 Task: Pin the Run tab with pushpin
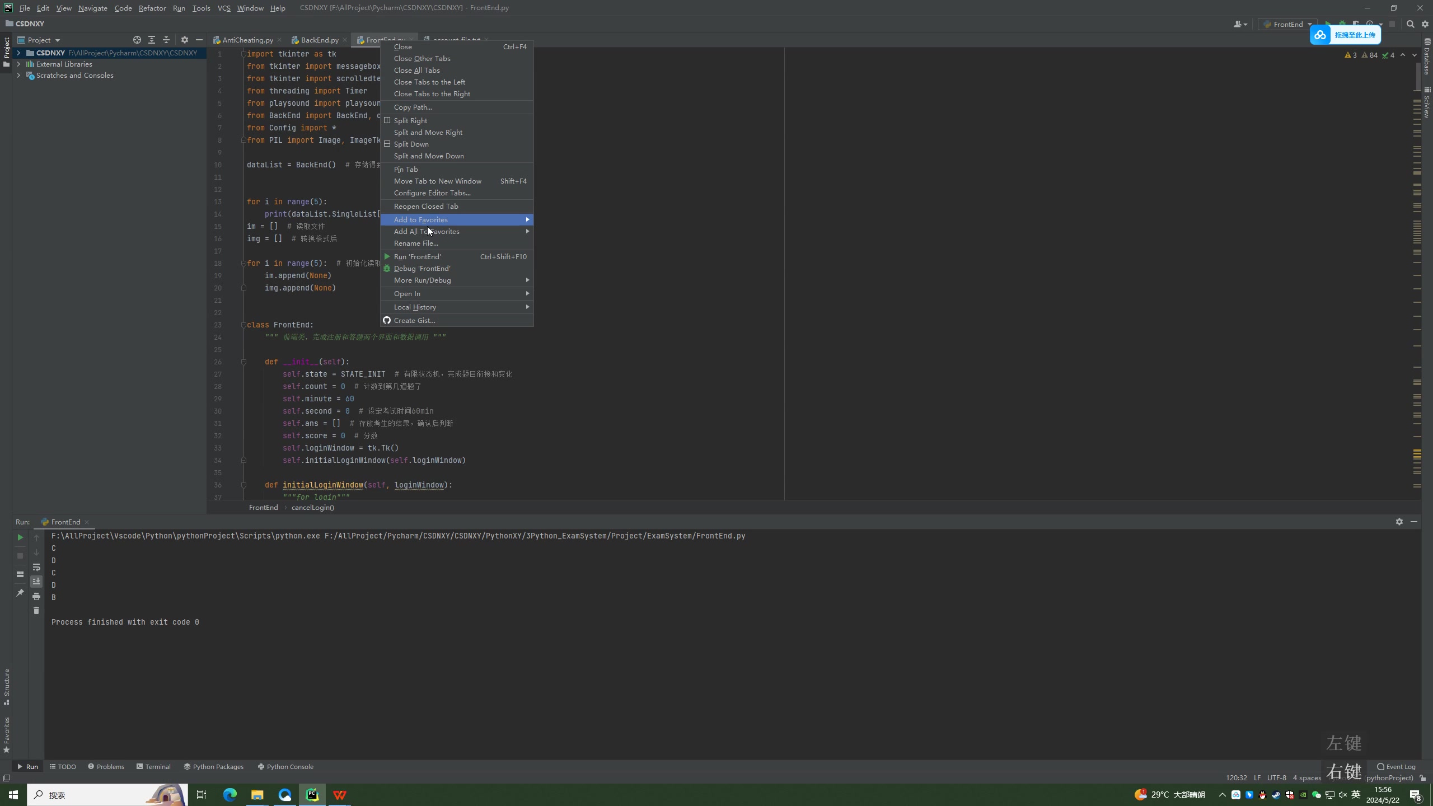point(20,593)
